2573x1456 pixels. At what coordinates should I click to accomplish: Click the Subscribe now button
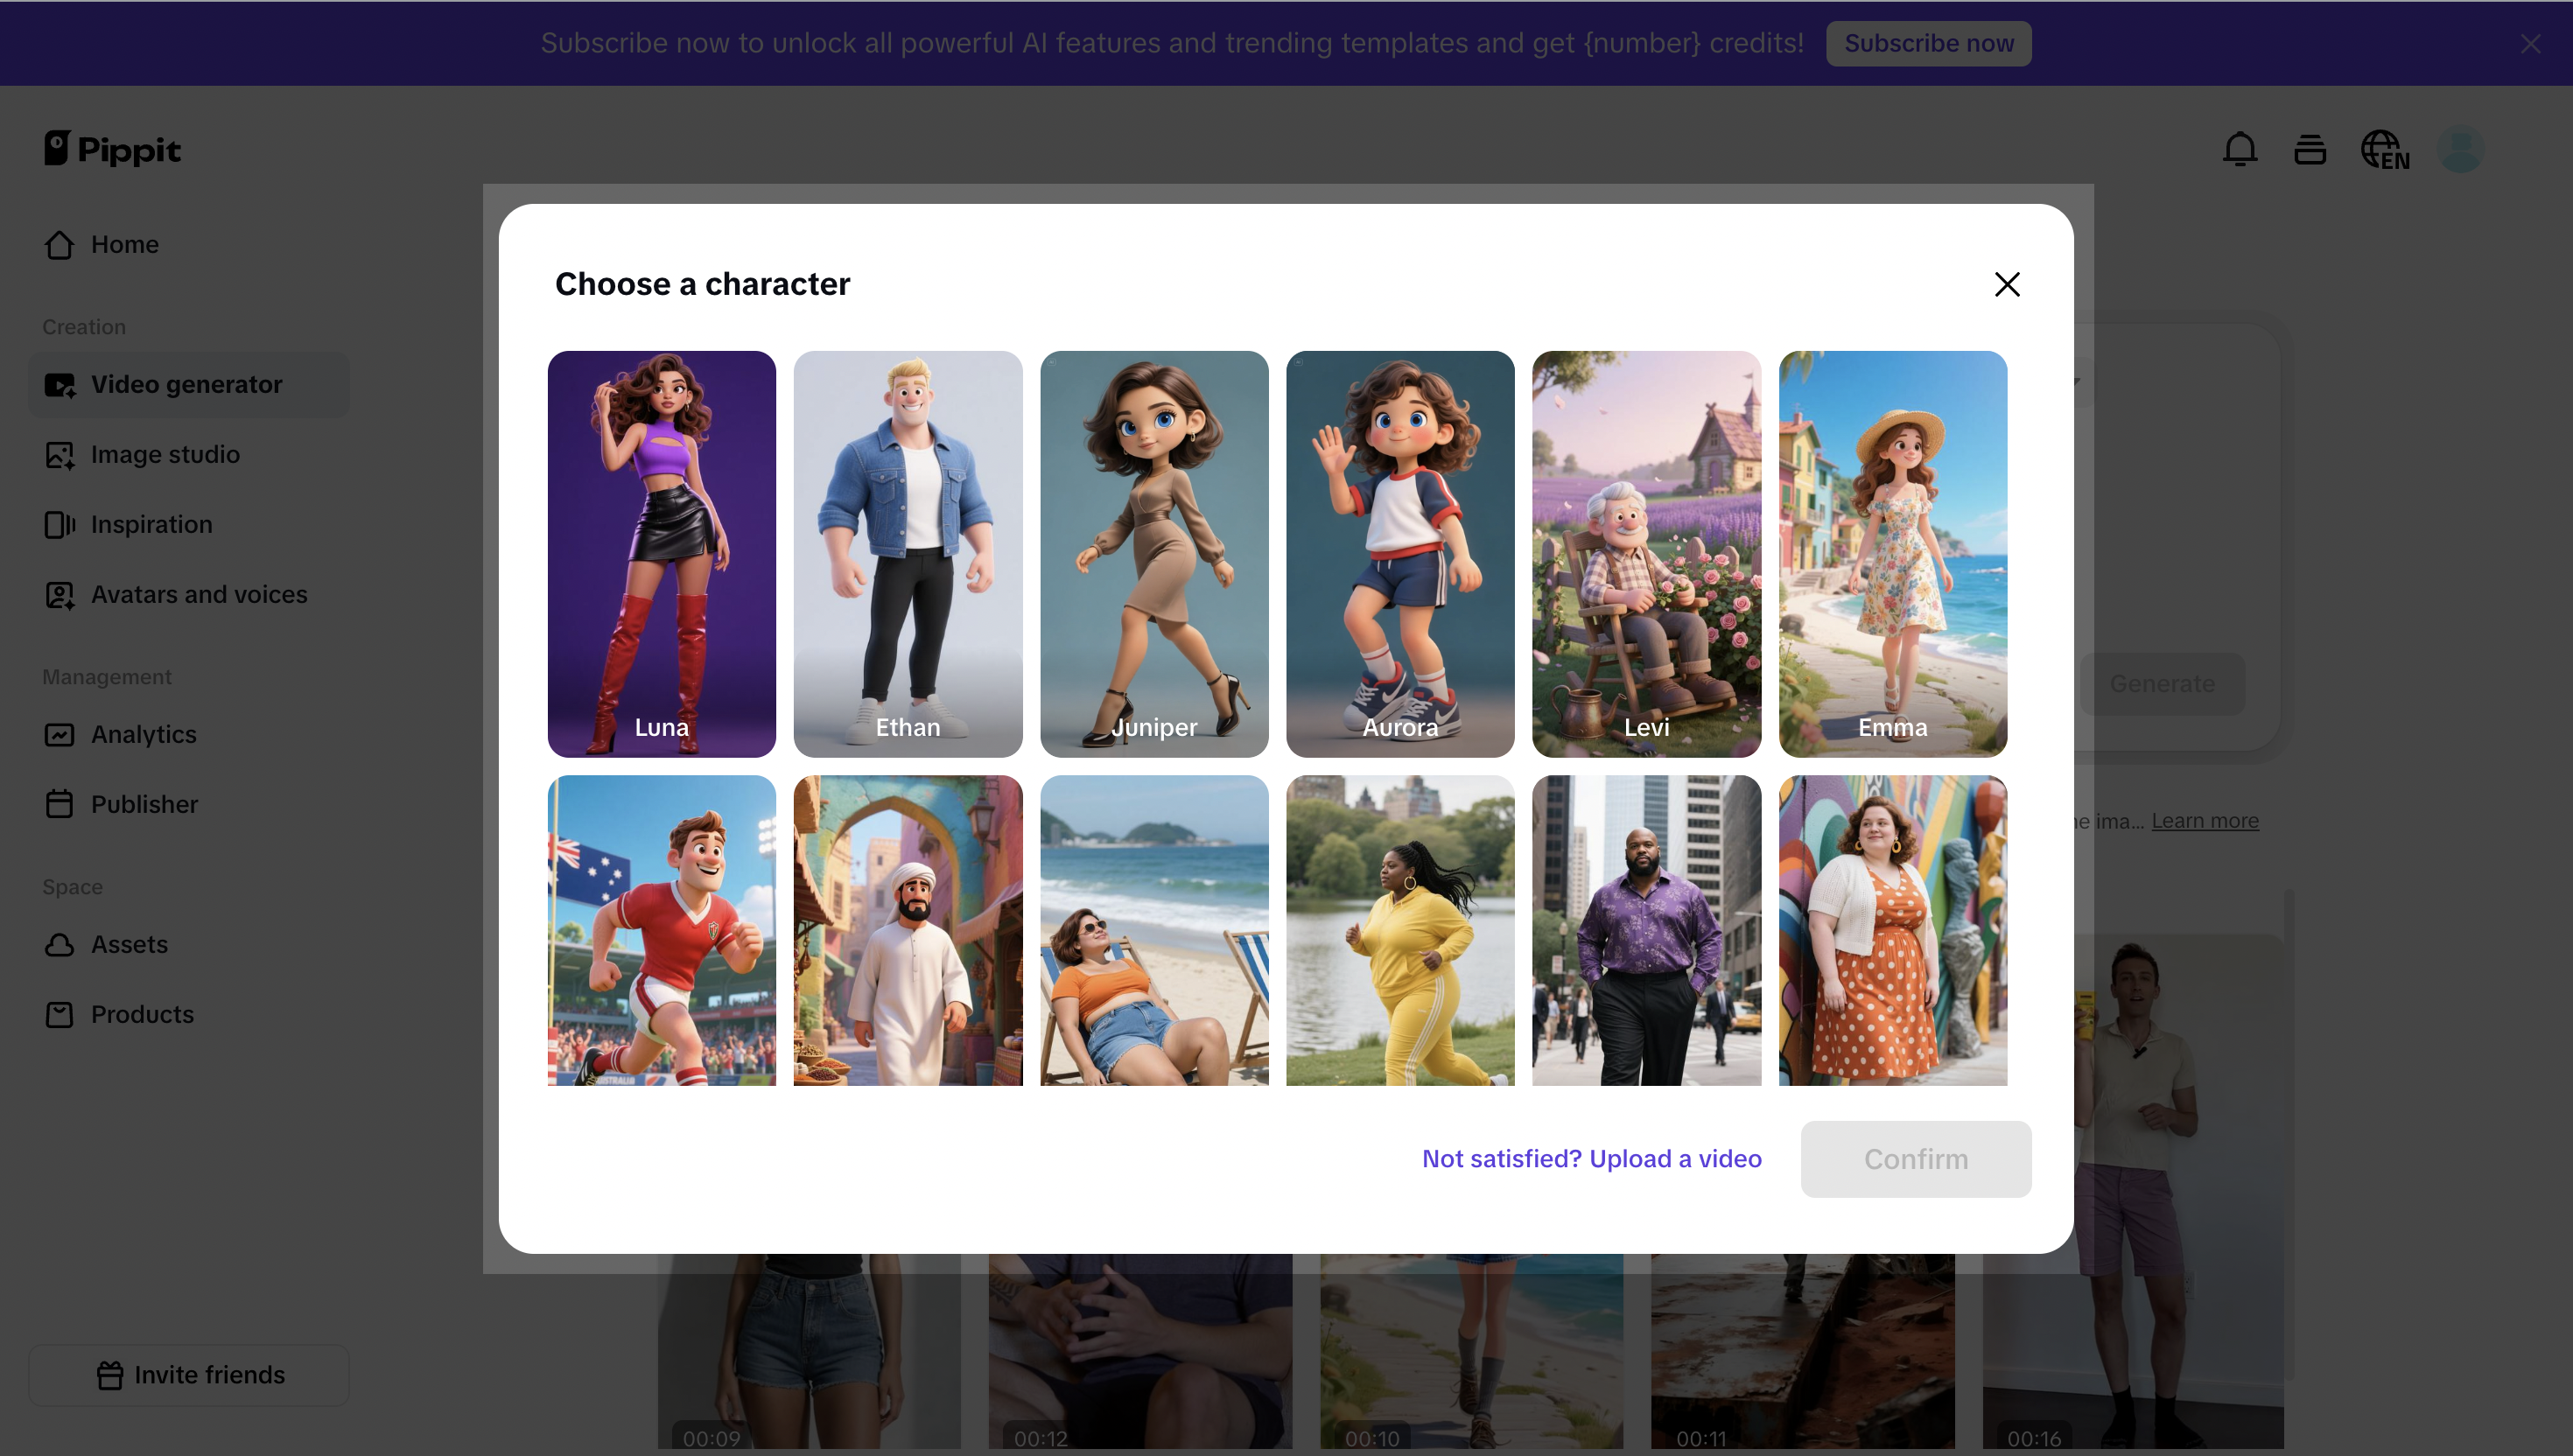(x=1927, y=44)
